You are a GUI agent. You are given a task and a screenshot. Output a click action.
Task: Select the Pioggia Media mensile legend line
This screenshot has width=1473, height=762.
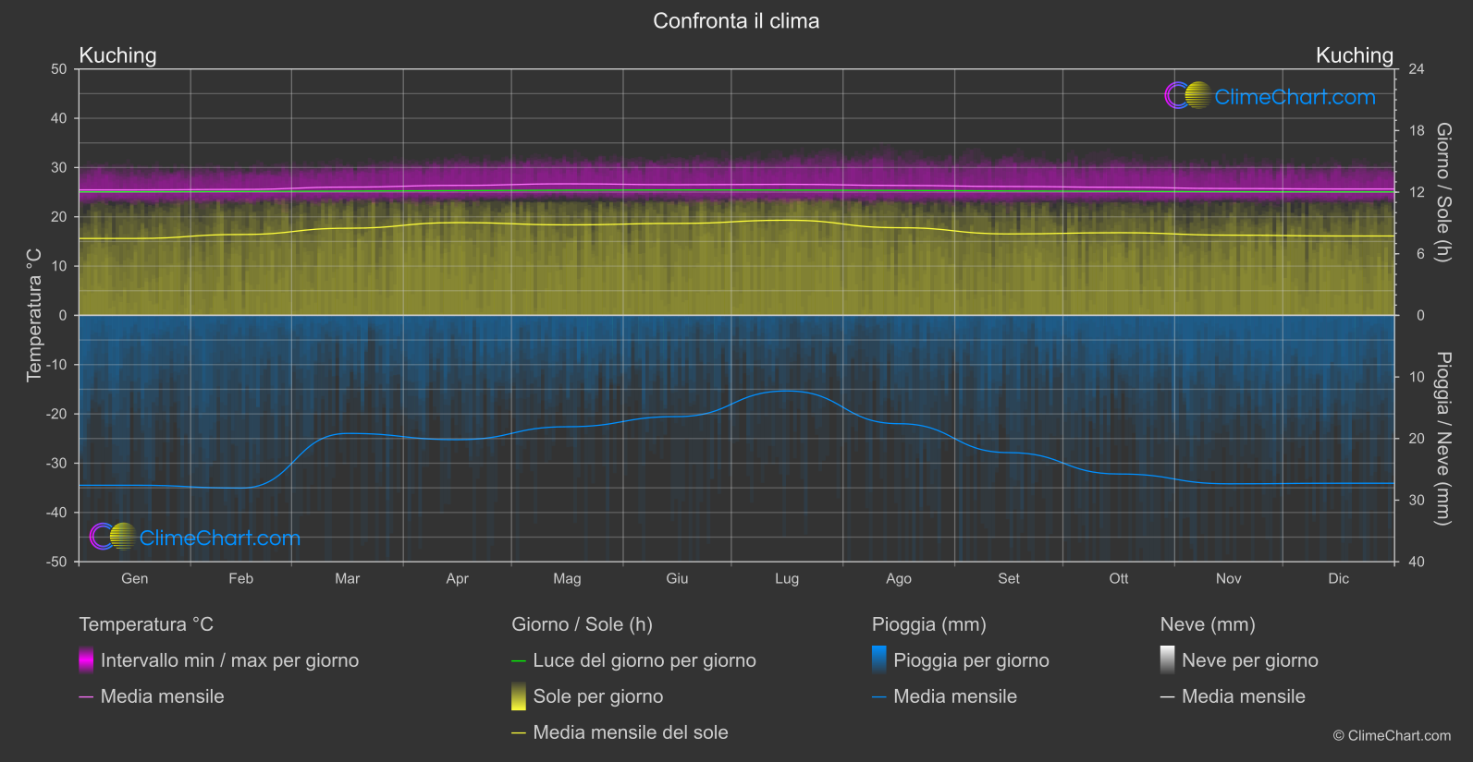click(x=944, y=696)
